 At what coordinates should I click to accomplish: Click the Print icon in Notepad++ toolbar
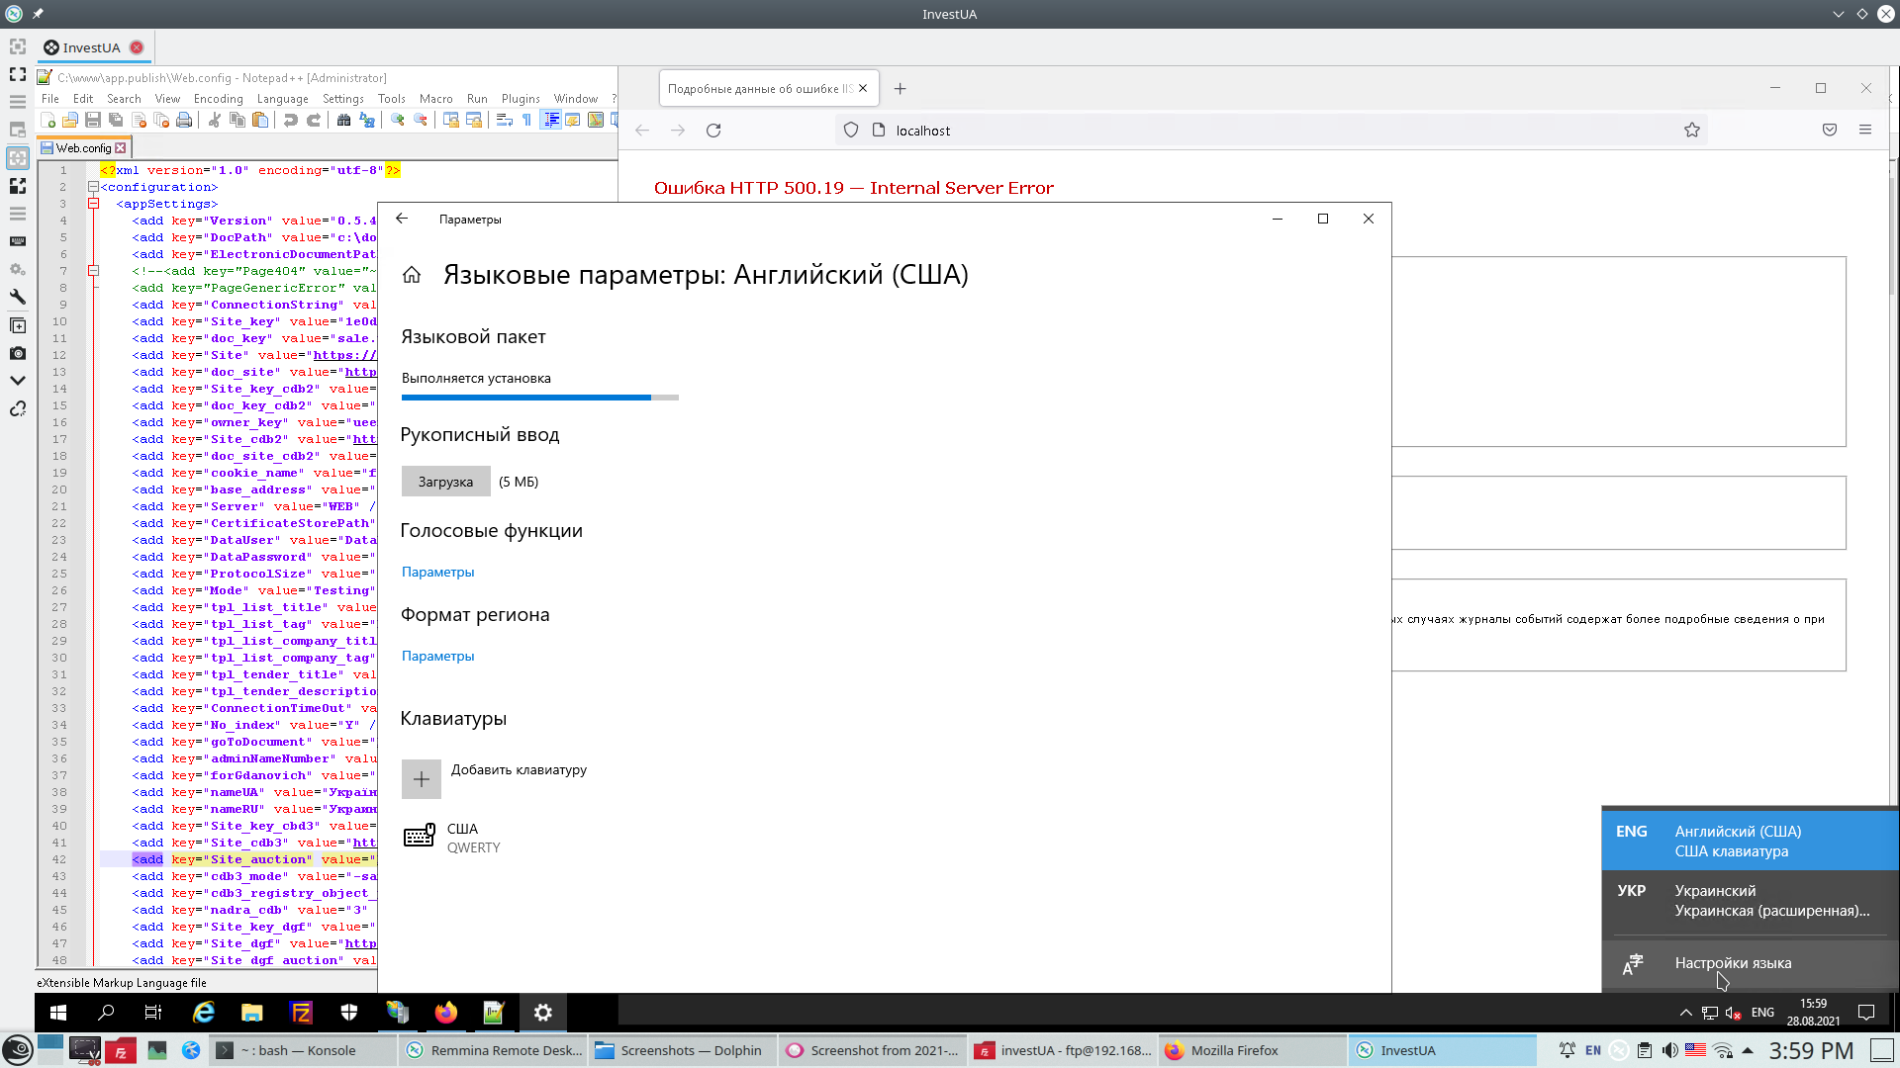coord(184,120)
